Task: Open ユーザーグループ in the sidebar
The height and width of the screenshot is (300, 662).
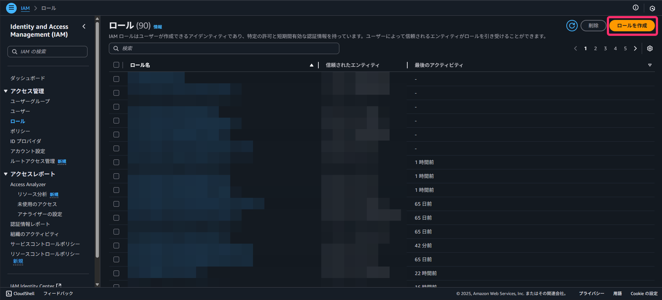Action: point(30,101)
